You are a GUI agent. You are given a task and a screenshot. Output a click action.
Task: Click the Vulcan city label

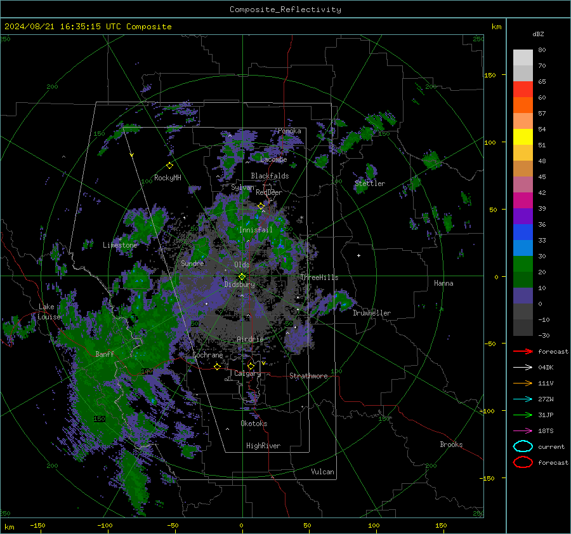pyautogui.click(x=322, y=472)
